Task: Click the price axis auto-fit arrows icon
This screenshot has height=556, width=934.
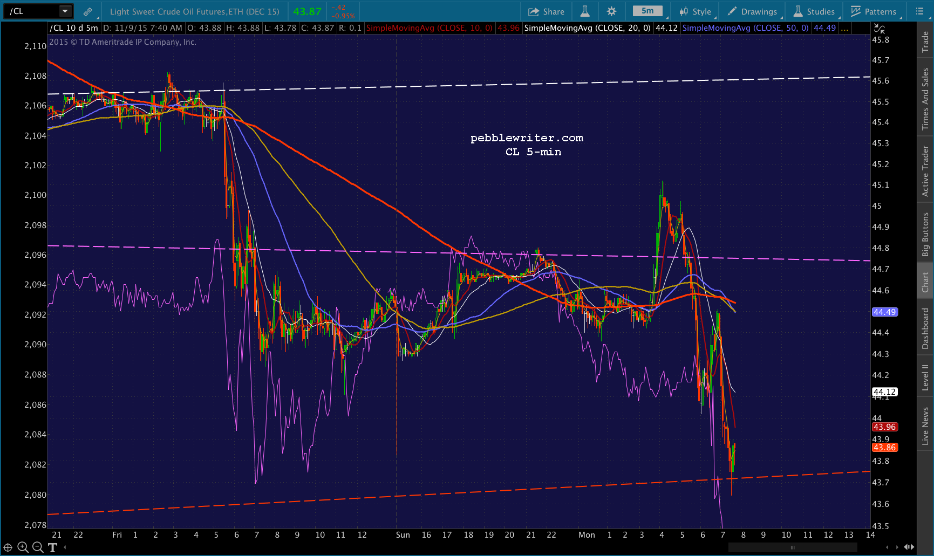Action: (x=879, y=29)
